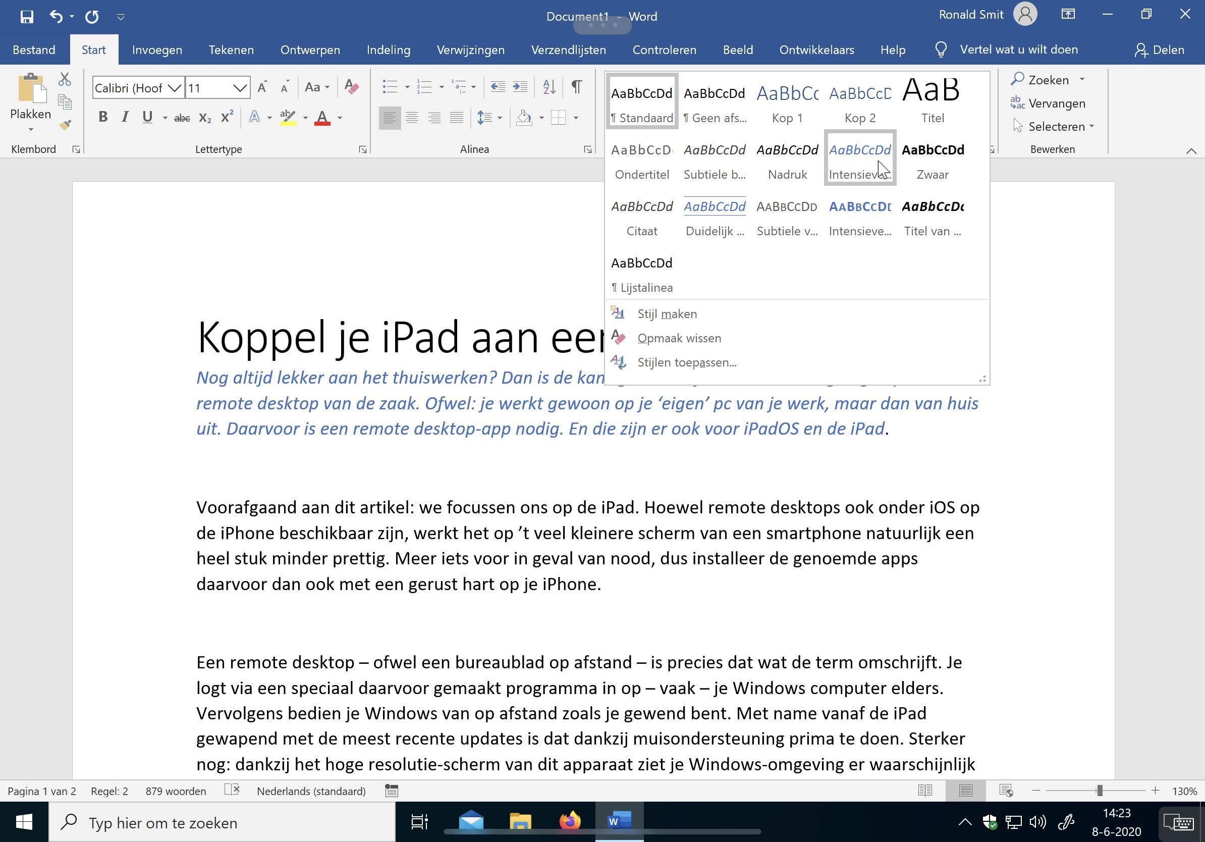Toggle Italic formatting
The height and width of the screenshot is (842, 1205).
(125, 117)
